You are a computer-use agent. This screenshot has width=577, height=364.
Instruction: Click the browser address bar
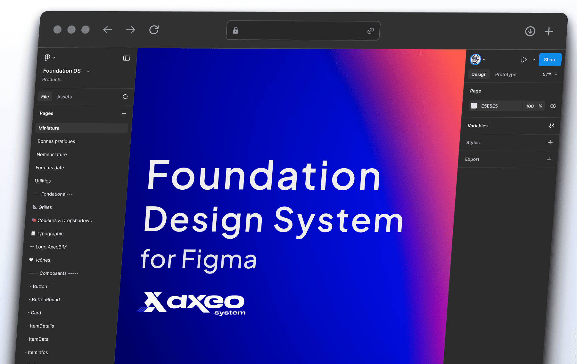[303, 31]
